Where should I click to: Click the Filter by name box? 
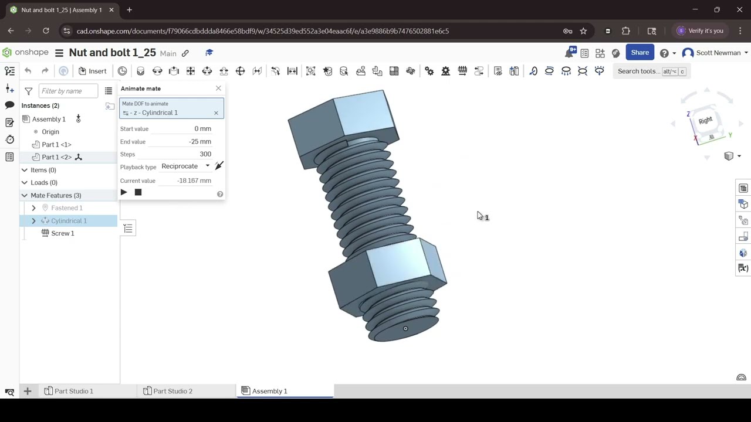69,91
